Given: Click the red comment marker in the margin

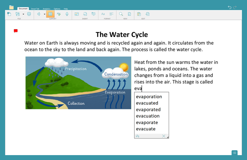Looking at the screenshot, I should pyautogui.click(x=16, y=31).
